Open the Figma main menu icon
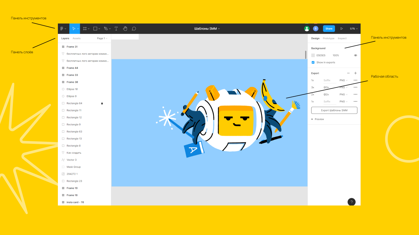Image resolution: width=419 pixels, height=235 pixels. coord(62,29)
